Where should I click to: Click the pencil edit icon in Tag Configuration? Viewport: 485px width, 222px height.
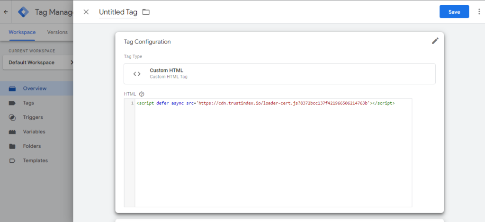[435, 41]
